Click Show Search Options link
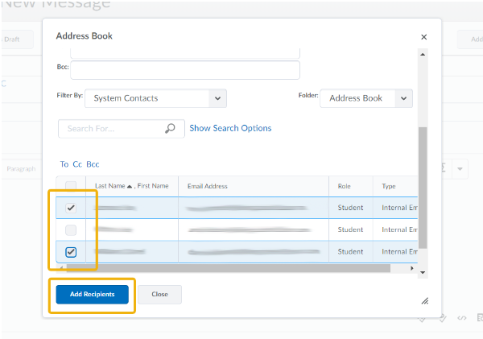Screen dimensions: 483x339 (230, 128)
